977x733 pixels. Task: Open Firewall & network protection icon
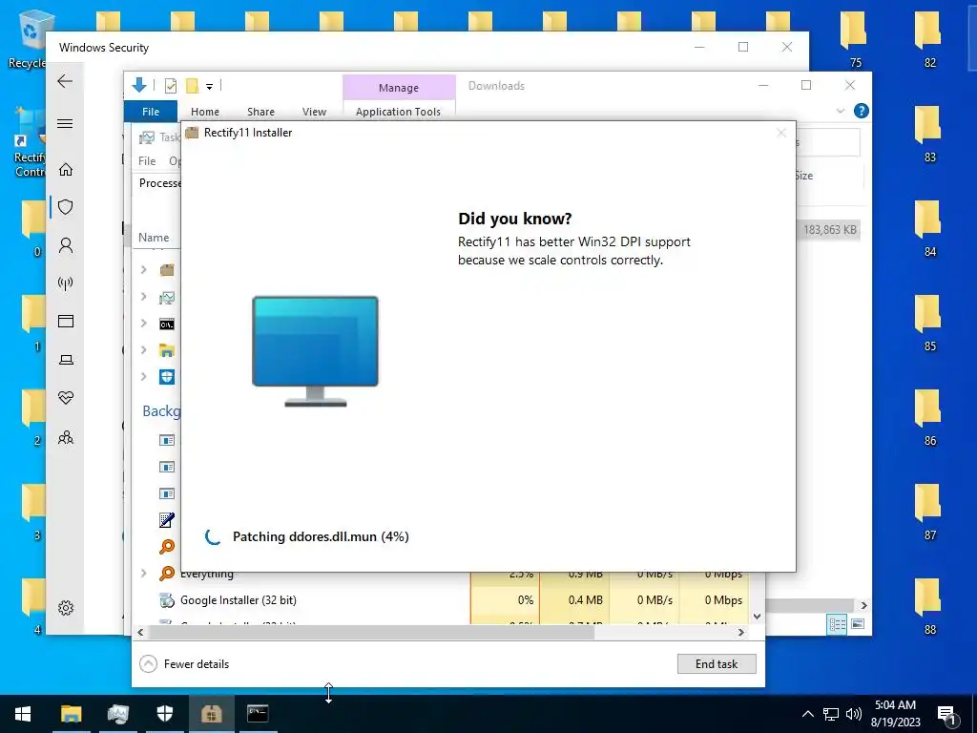click(66, 283)
